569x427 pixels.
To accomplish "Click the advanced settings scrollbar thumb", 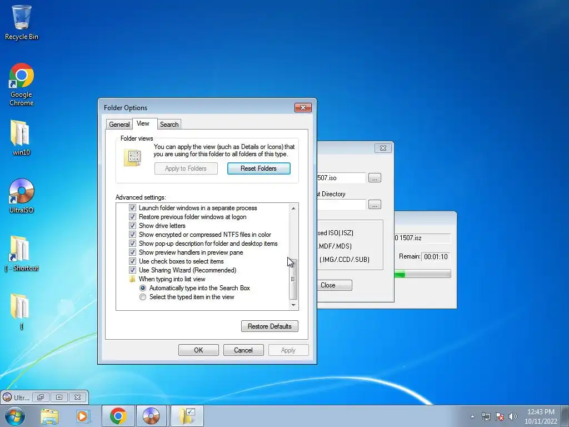I will [x=293, y=279].
